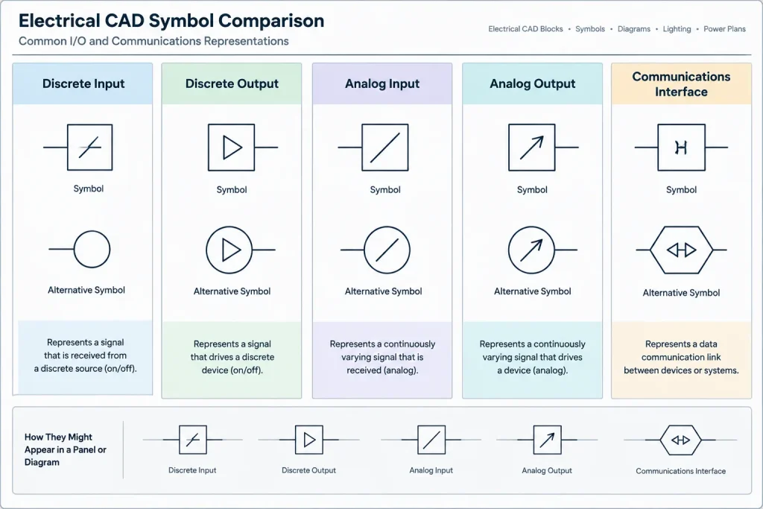Click the Analog Output square arrow symbol
763x509 pixels.
point(531,147)
